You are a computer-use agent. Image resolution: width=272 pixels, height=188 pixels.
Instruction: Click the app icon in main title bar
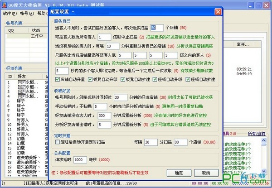(x=4, y=5)
